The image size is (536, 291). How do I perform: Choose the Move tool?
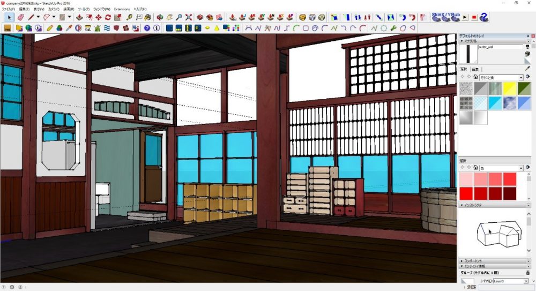pos(98,18)
